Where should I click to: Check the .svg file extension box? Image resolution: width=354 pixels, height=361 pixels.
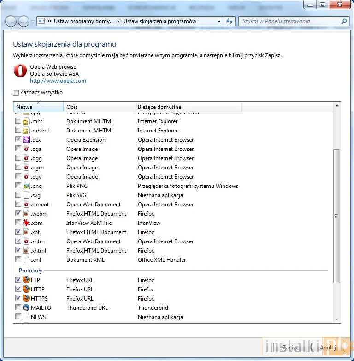click(x=18, y=195)
